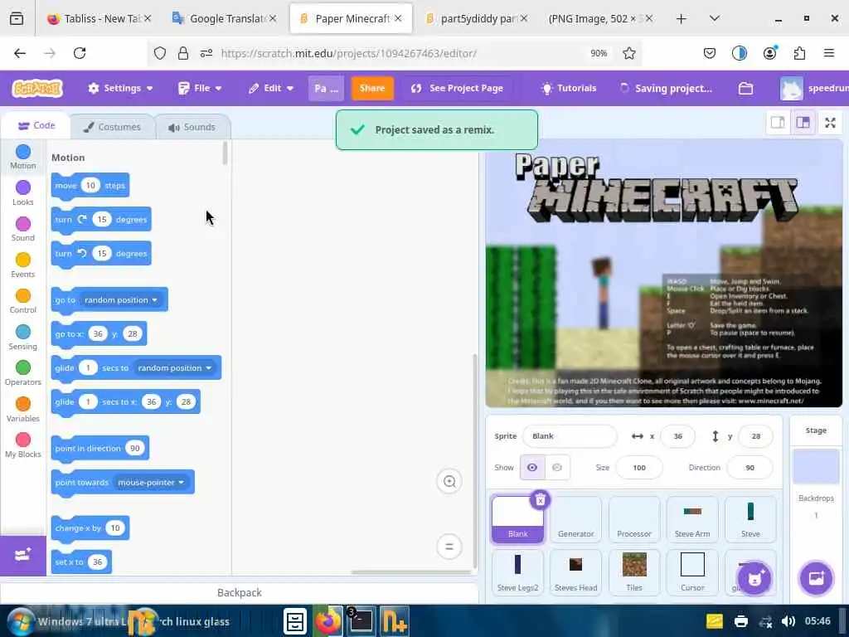Select the Motion block category
Image resolution: width=849 pixels, height=637 pixels.
(x=22, y=157)
